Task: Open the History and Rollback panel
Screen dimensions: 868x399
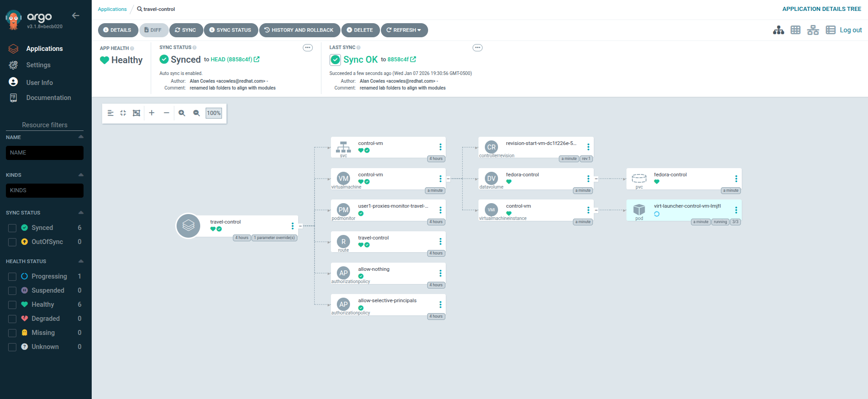Action: [299, 30]
